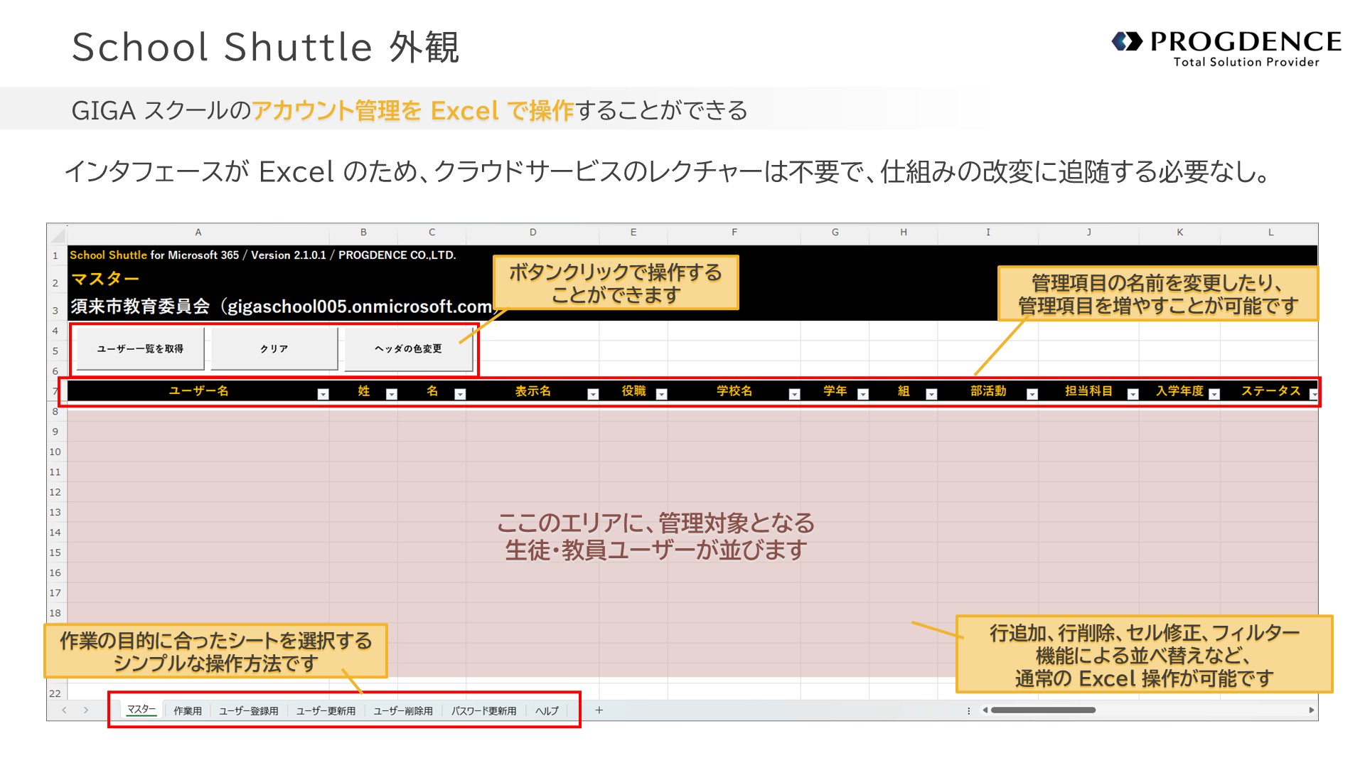Switch to the 作業用 sheet tab
This screenshot has height=768, width=1365.
[x=188, y=710]
